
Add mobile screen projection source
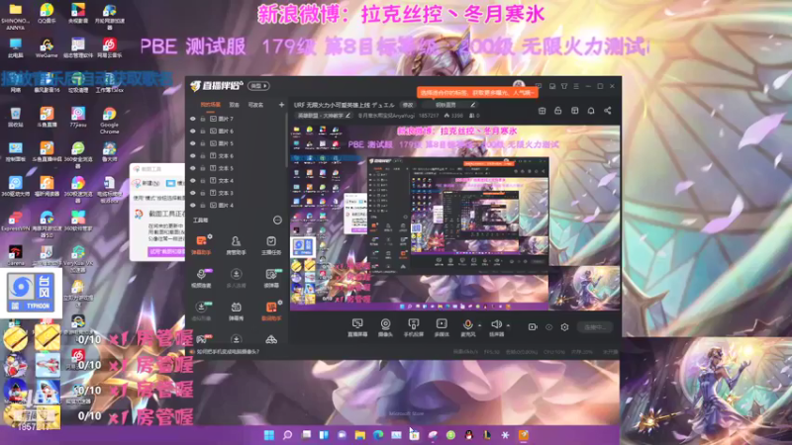(x=413, y=327)
